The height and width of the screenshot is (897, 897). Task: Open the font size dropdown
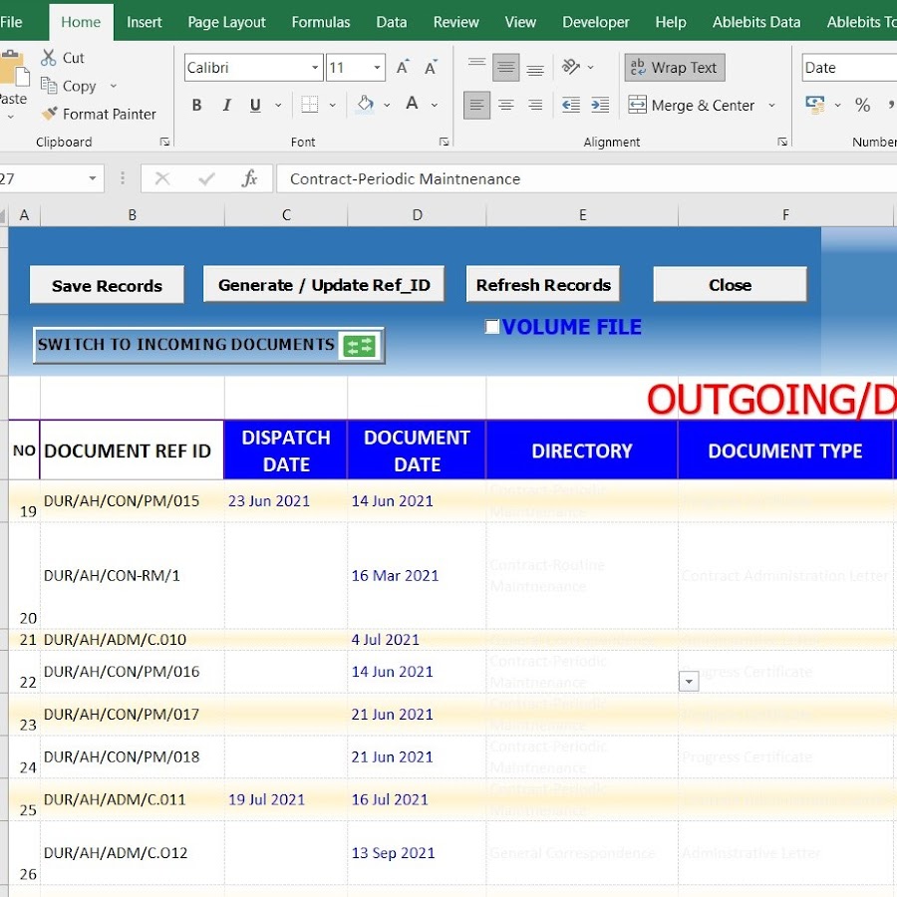coord(377,68)
